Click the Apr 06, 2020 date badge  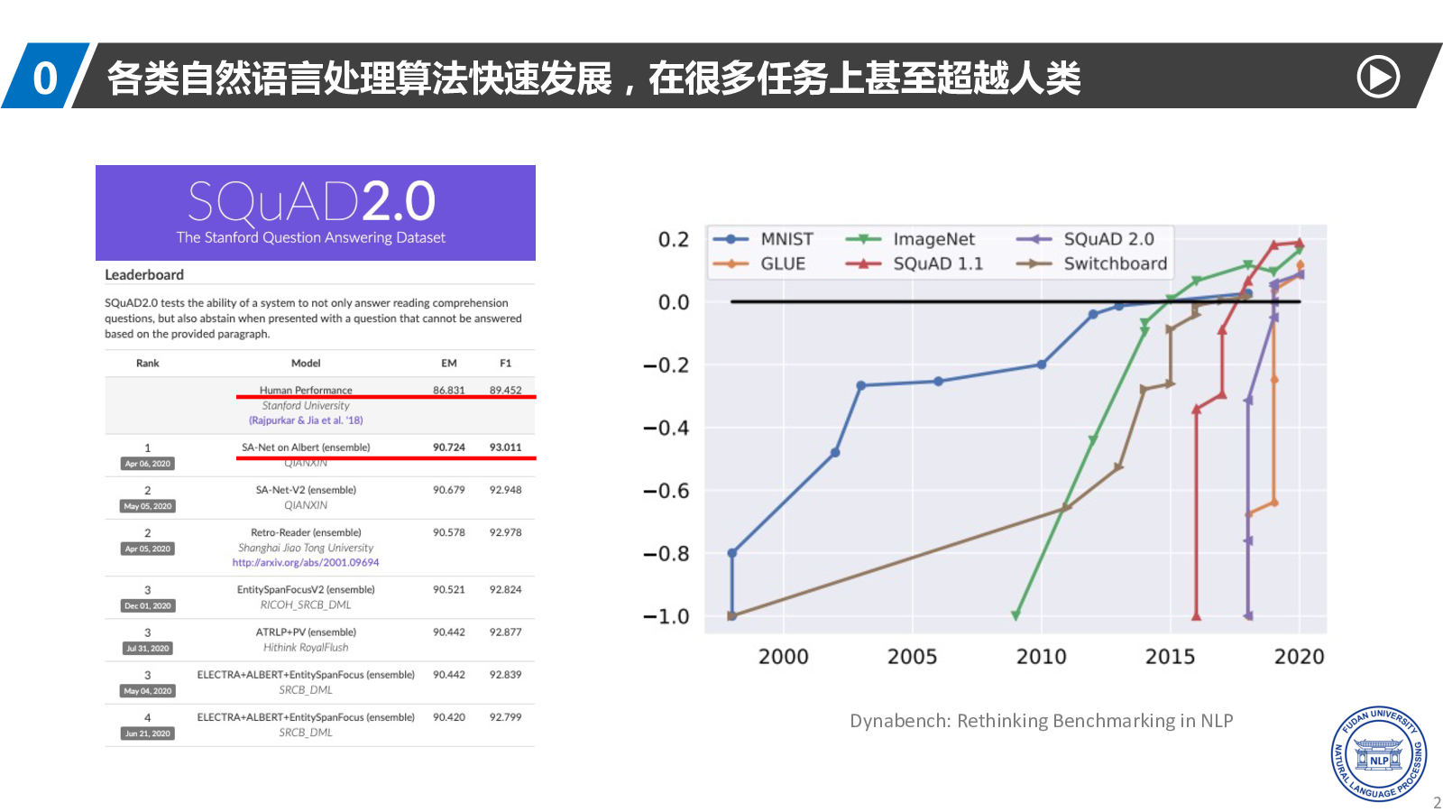click(148, 464)
